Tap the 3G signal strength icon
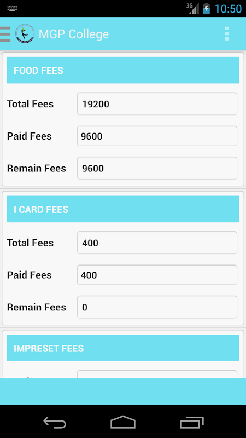This screenshot has width=246, height=438. [193, 8]
